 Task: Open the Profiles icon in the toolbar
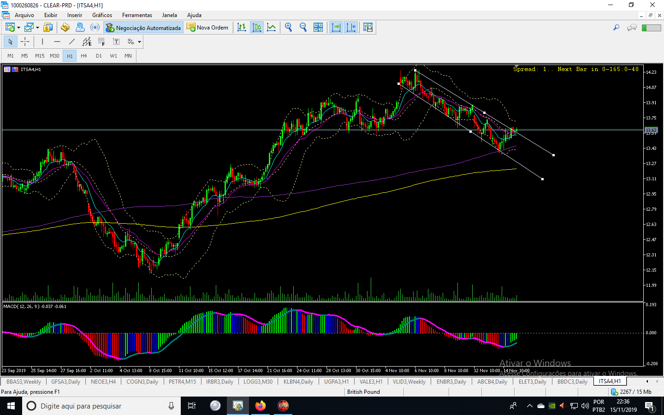pyautogui.click(x=29, y=28)
